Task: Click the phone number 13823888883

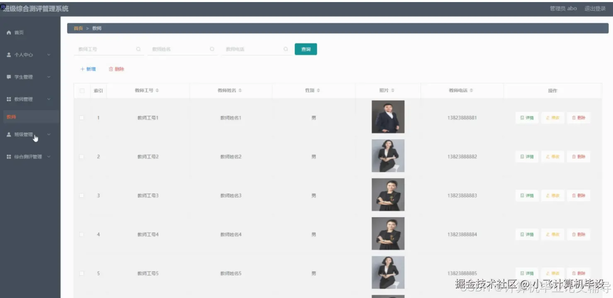Action: point(462,196)
